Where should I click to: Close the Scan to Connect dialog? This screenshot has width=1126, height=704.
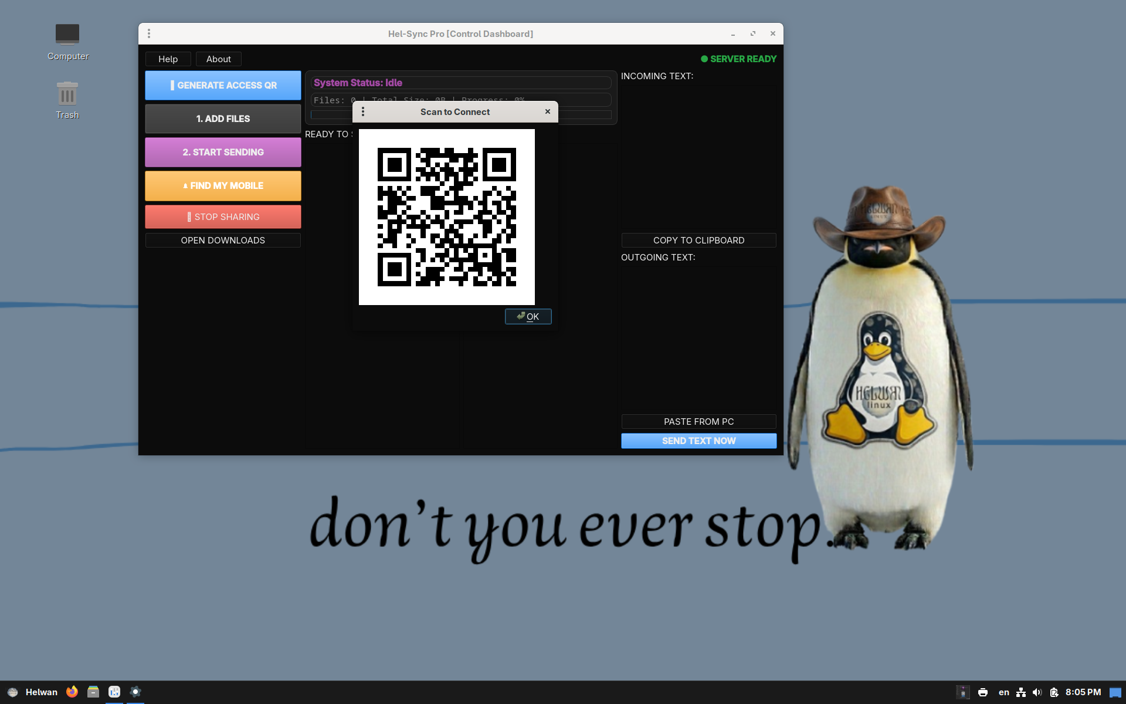click(548, 111)
